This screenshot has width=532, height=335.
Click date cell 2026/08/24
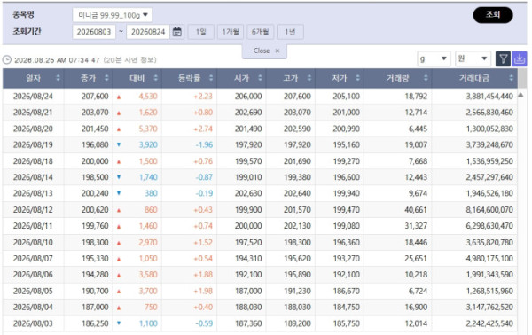[33, 97]
